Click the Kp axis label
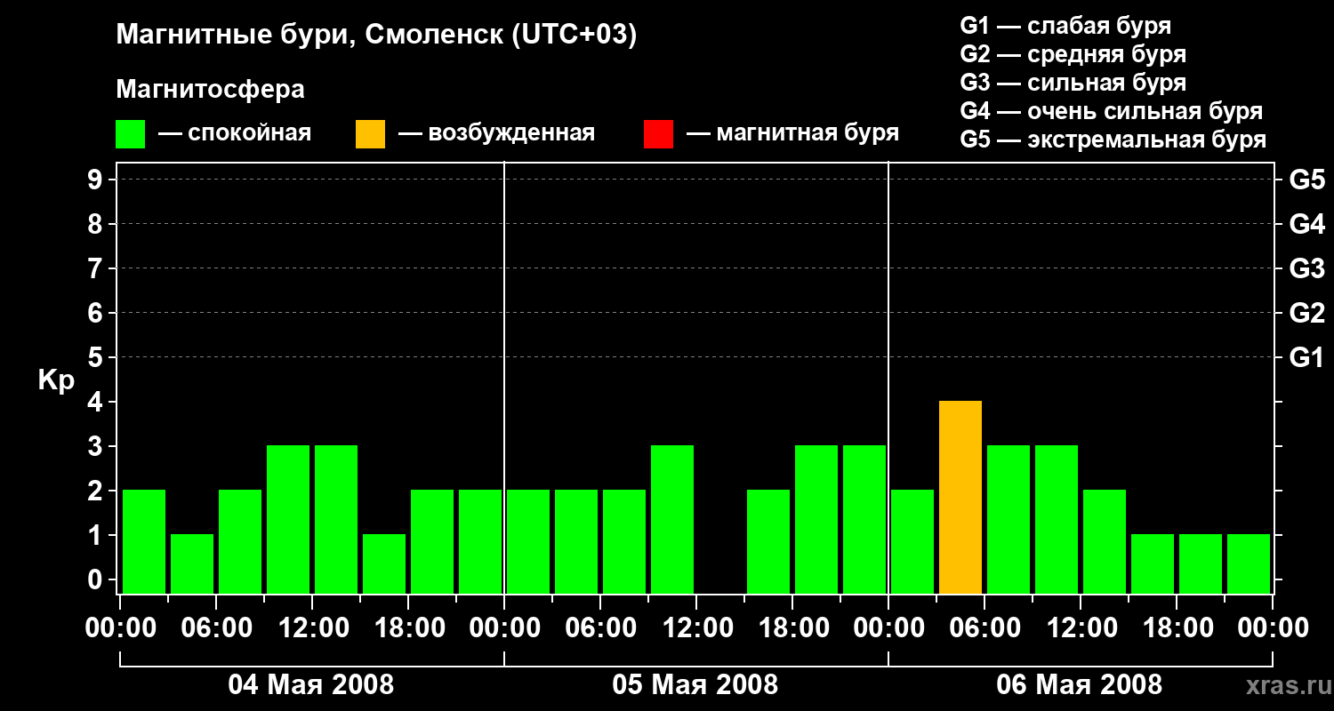Image resolution: width=1334 pixels, height=711 pixels. pos(56,380)
